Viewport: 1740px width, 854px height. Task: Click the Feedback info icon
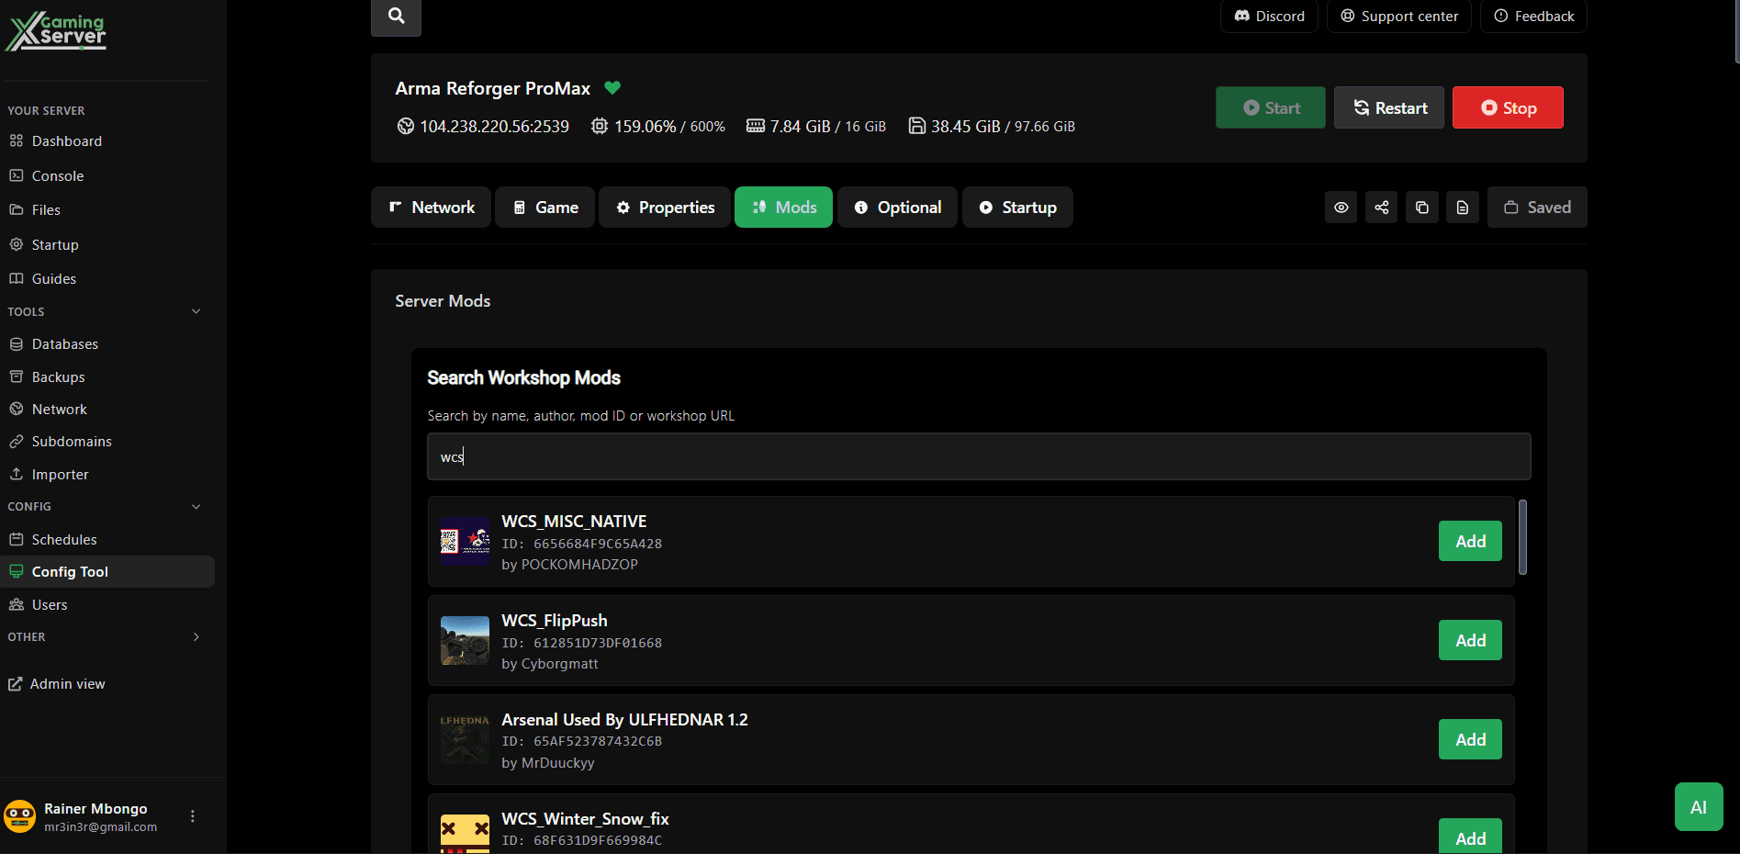(x=1500, y=16)
